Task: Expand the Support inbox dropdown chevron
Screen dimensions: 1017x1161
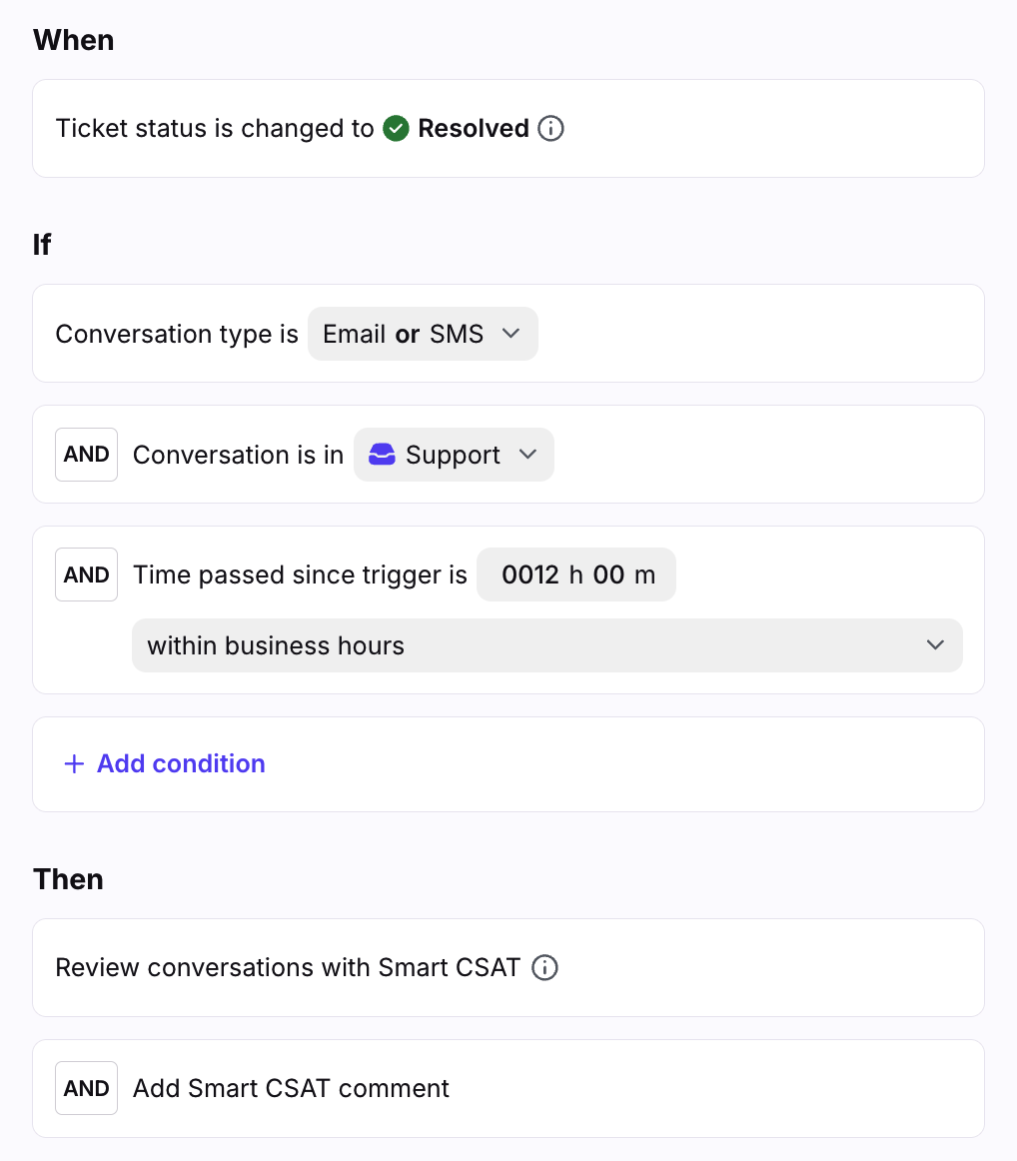Action: [527, 454]
